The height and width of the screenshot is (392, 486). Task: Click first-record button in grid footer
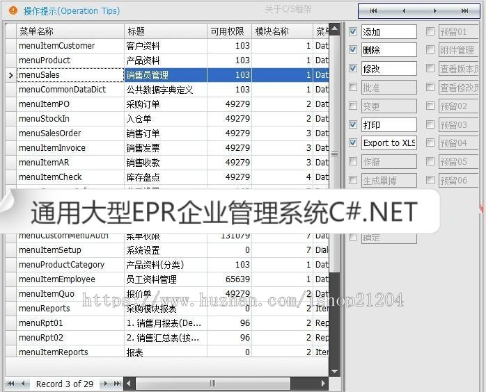pos(10,384)
